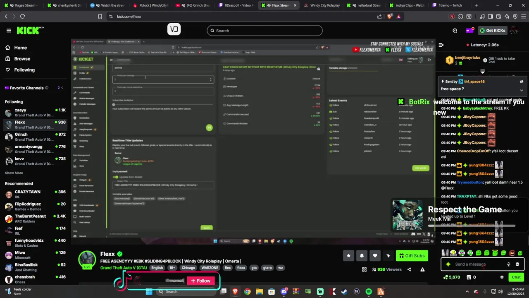The height and width of the screenshot is (298, 529).
Task: Click the sparkle button beside Gift Subs
Action: [388, 256]
